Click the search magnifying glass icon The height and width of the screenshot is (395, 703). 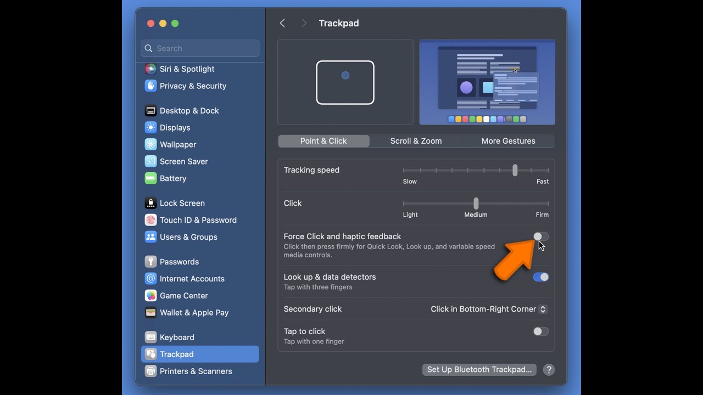pyautogui.click(x=148, y=48)
